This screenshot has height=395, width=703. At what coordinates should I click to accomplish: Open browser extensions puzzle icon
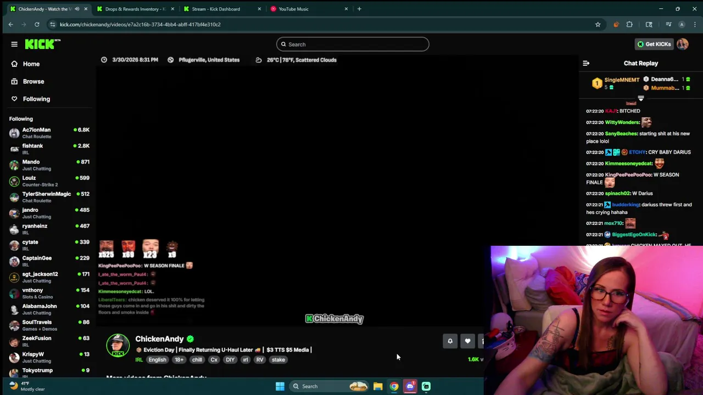pyautogui.click(x=629, y=24)
